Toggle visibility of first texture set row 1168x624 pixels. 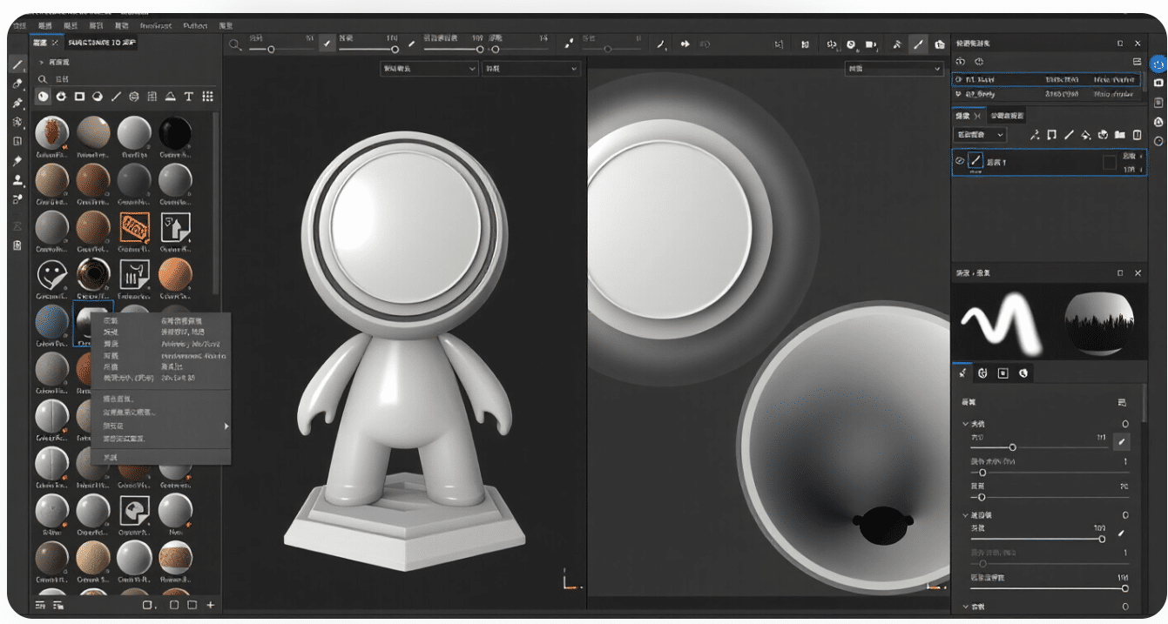click(959, 79)
